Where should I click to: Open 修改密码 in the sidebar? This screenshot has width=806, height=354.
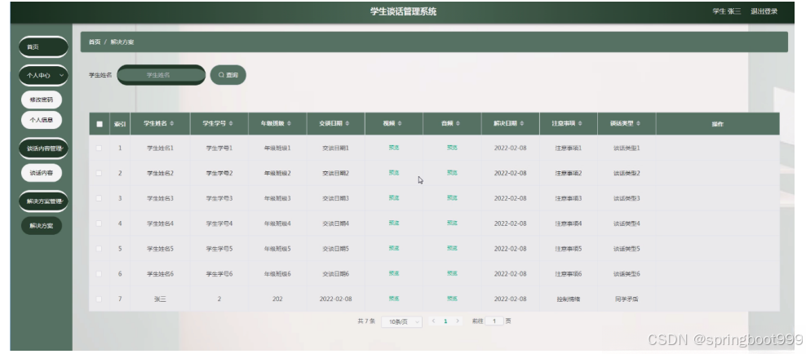(x=41, y=100)
